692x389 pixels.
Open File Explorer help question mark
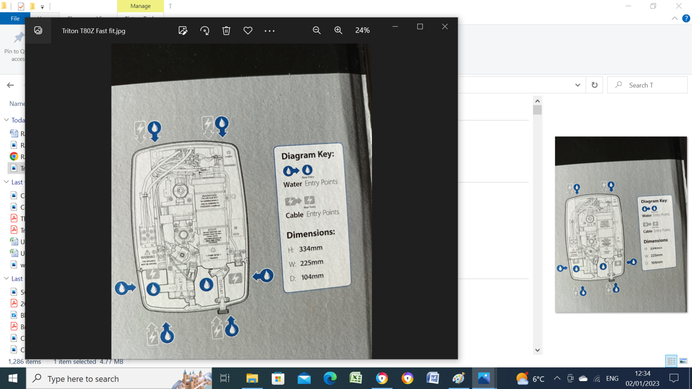(x=686, y=18)
